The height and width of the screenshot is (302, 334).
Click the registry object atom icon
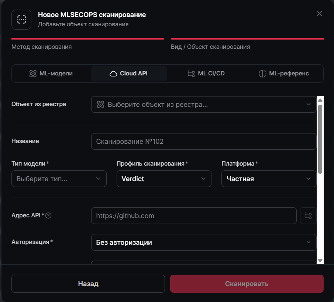click(100, 105)
